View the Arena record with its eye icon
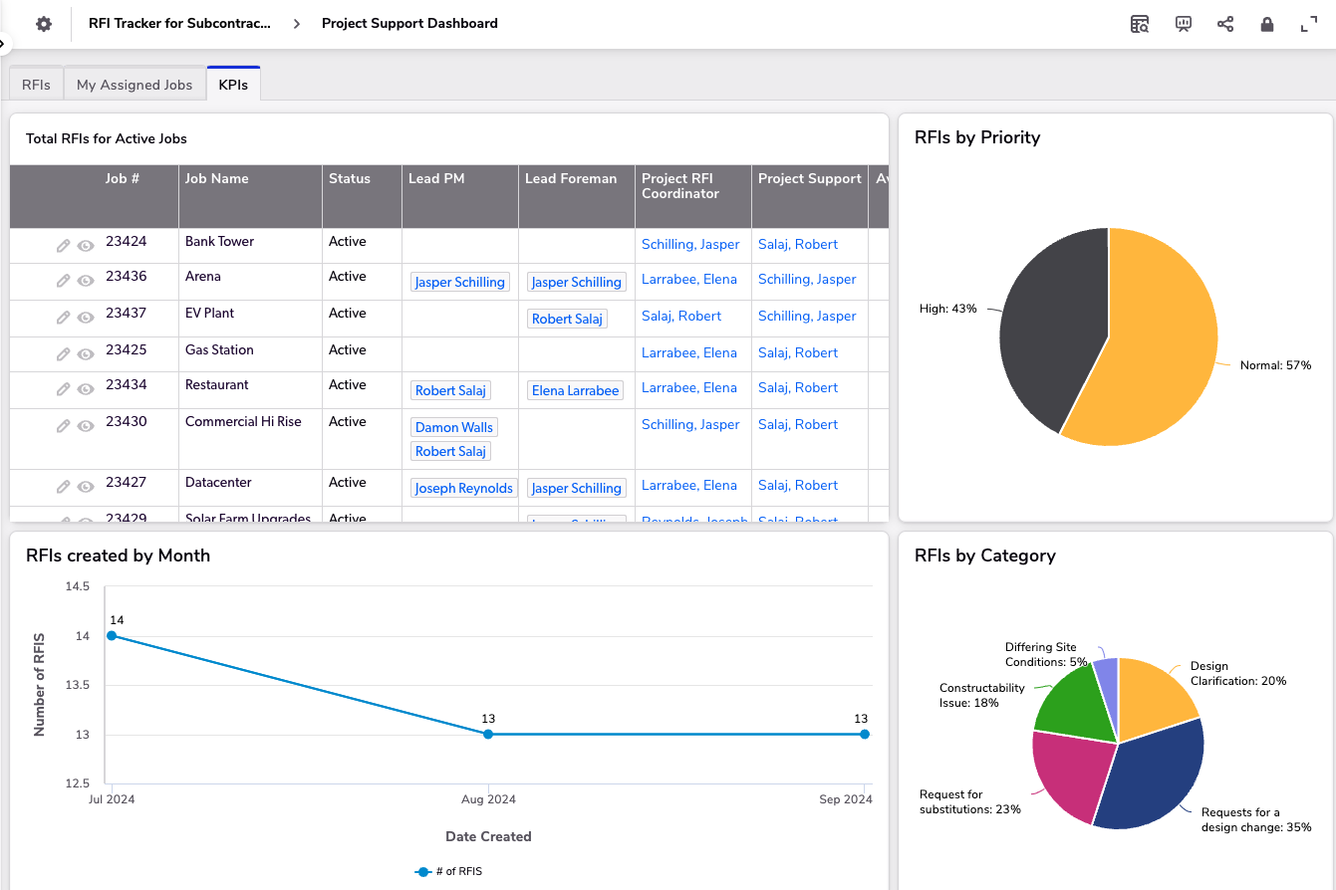Image resolution: width=1336 pixels, height=890 pixels. click(85, 281)
